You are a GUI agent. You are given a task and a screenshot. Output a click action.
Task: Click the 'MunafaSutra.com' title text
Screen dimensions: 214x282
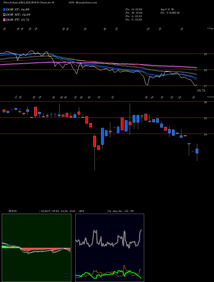[86, 3]
